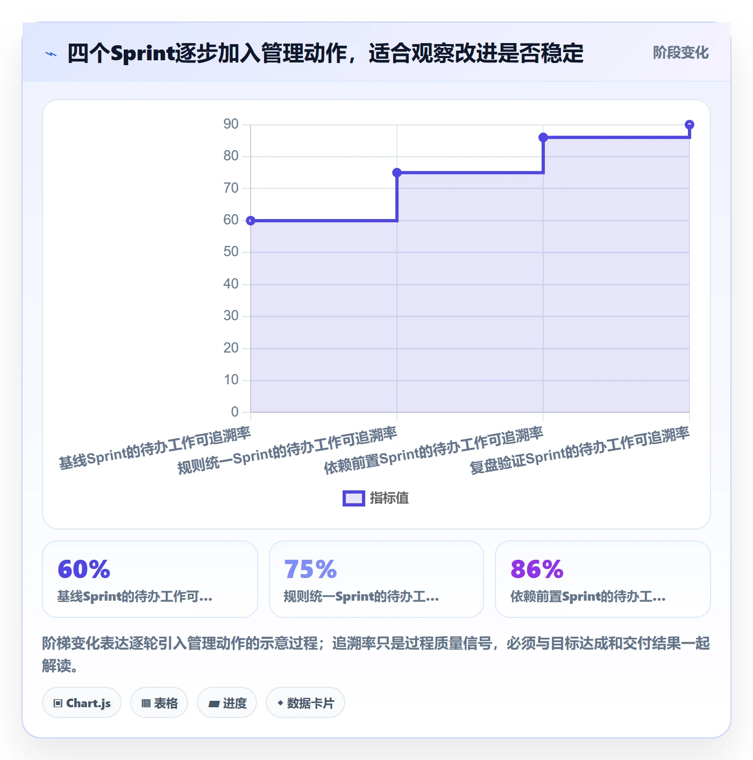Click the footnote text starting 阶梯变化表达
This screenshot has width=753, height=760.
[x=376, y=655]
